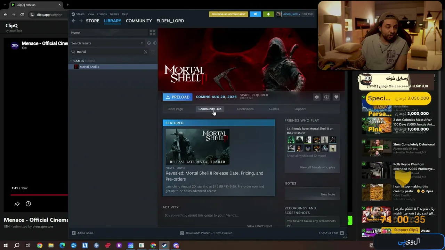Go forward in Steam navigation
This screenshot has height=250, width=445.
[81, 21]
